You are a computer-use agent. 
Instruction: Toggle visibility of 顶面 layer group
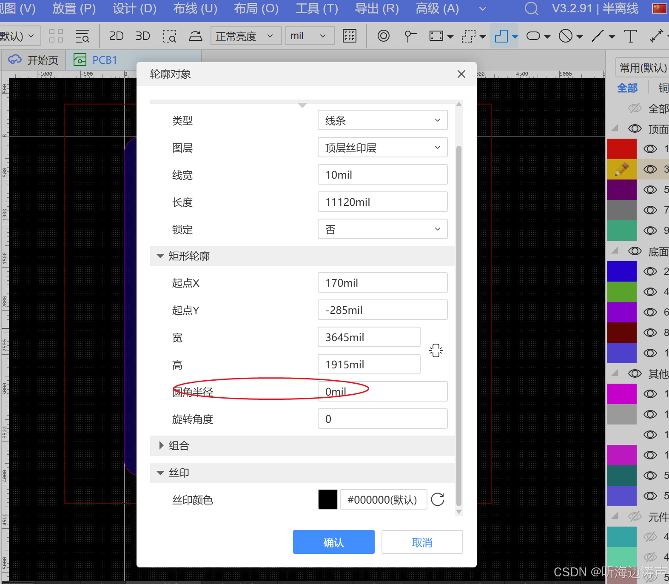pos(635,129)
